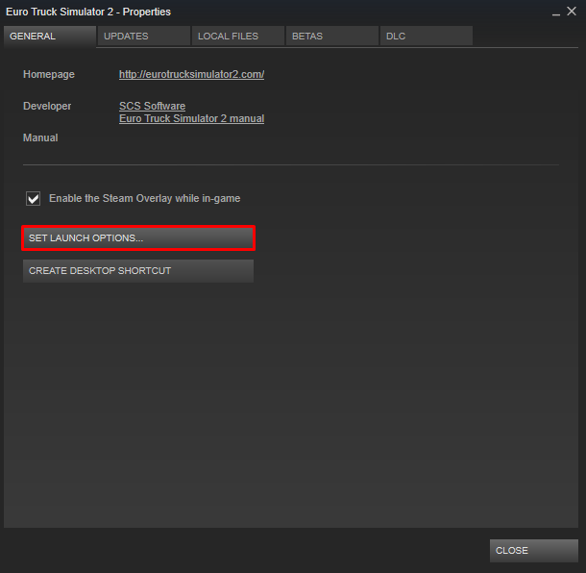Click the Close button at bottom

point(534,551)
